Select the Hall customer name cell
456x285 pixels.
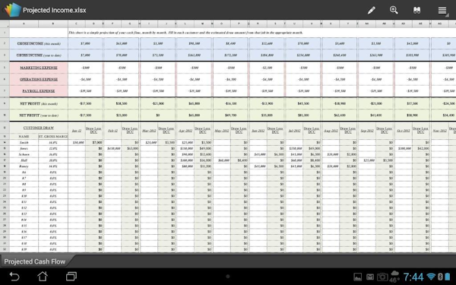click(24, 160)
